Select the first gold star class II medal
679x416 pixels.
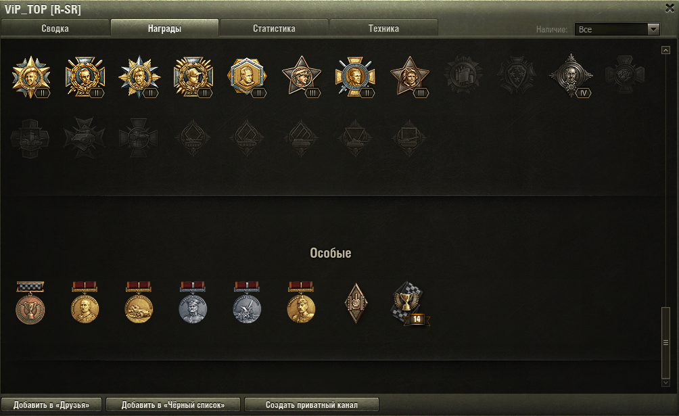point(30,77)
